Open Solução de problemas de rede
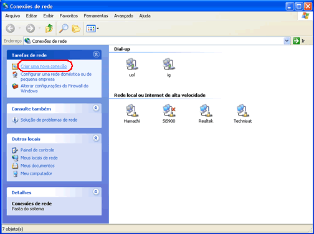314x234 pixels. (x=49, y=120)
